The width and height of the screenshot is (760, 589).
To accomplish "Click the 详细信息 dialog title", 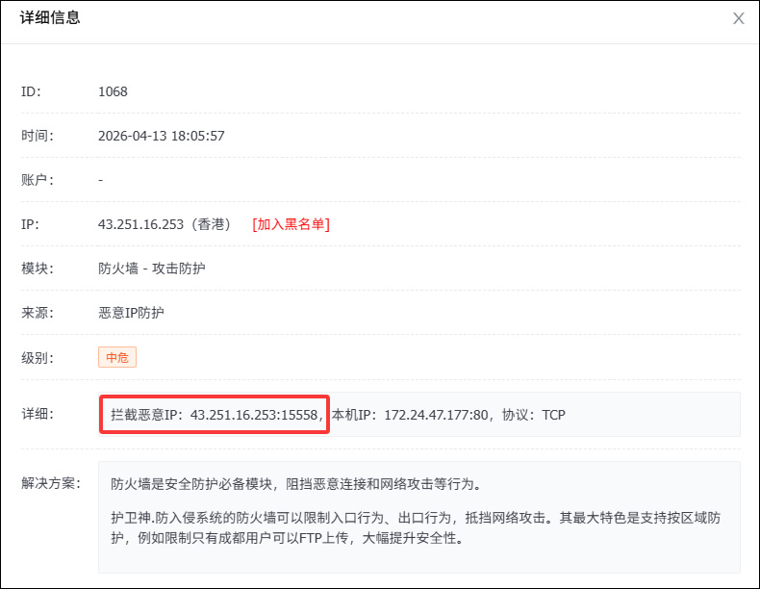I will point(50,18).
